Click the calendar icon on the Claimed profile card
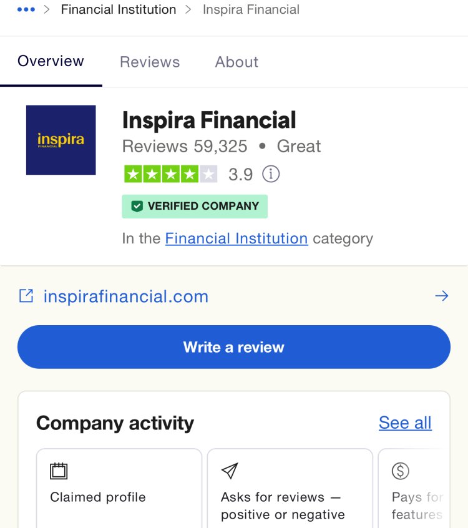Image resolution: width=468 pixels, height=528 pixels. (x=59, y=471)
